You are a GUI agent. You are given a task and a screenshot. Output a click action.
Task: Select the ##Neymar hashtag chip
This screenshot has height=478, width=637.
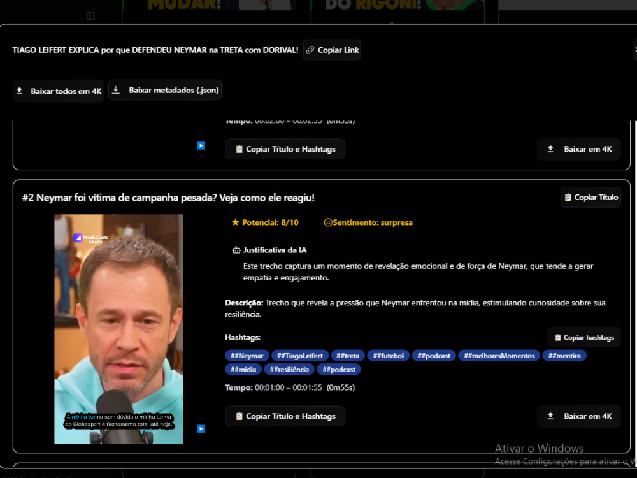pos(247,356)
